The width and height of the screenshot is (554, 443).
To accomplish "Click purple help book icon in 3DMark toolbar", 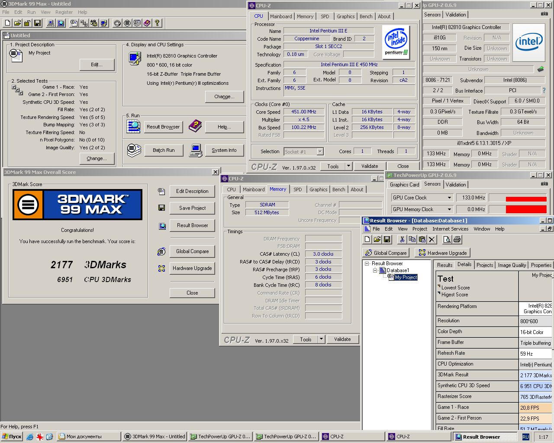I will [x=147, y=23].
